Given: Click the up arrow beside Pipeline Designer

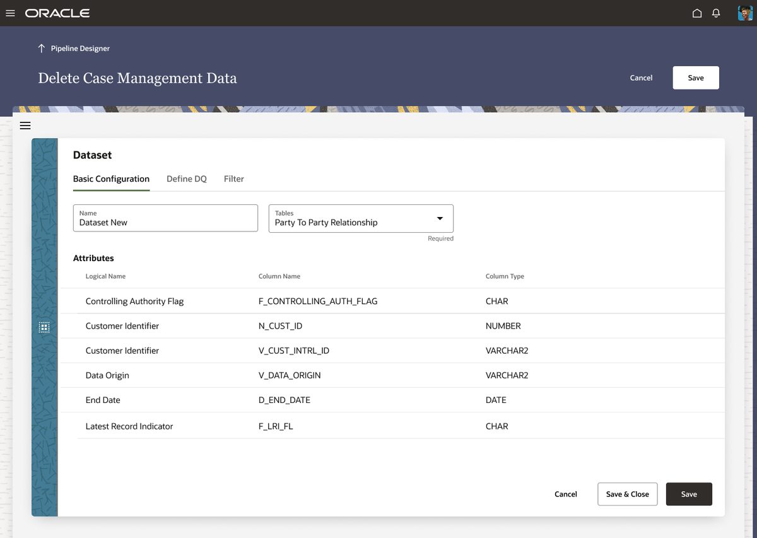Looking at the screenshot, I should point(42,49).
